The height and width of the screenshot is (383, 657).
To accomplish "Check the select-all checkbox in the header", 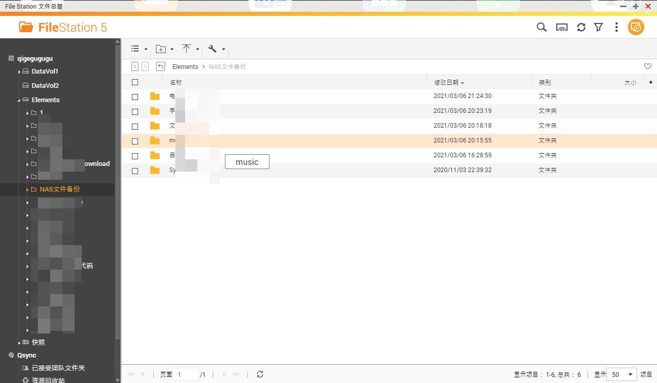I will point(135,82).
